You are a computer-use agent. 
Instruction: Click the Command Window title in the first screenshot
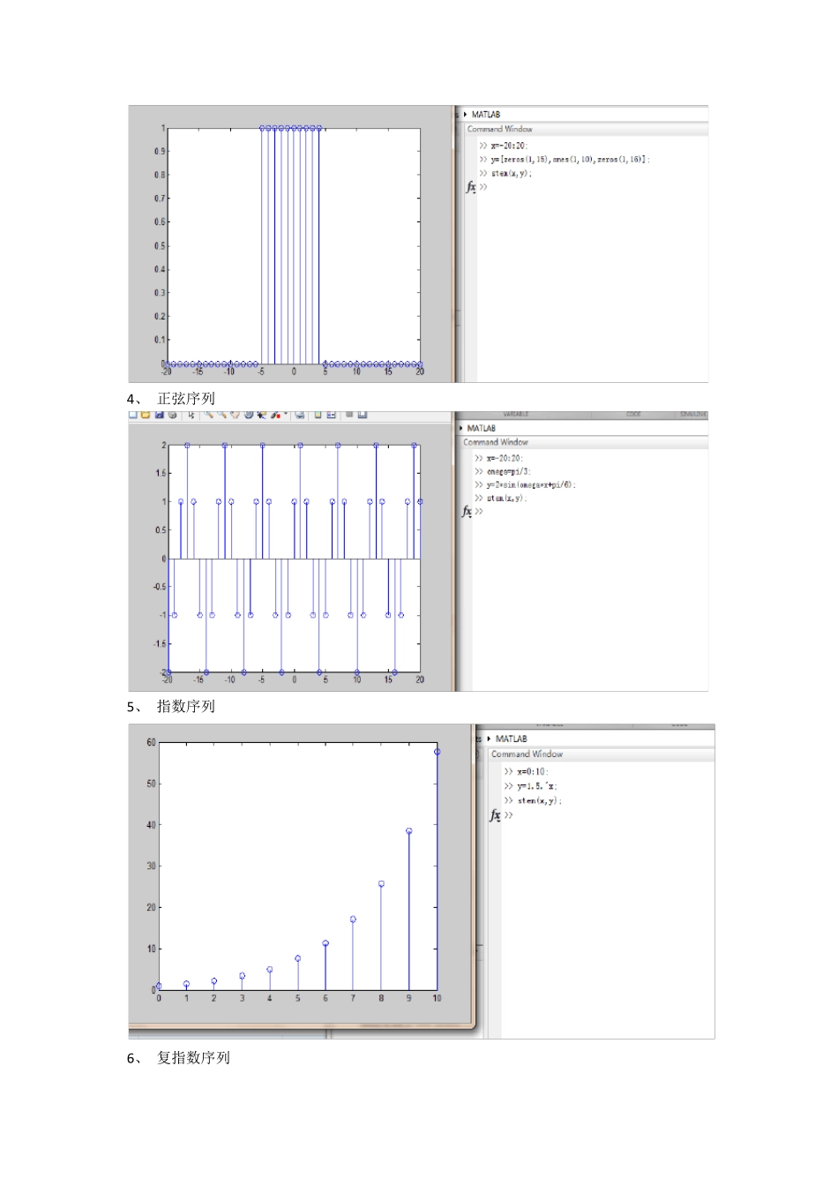tap(500, 129)
